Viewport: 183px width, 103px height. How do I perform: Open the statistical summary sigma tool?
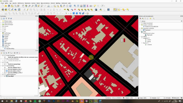[x=87, y=6]
